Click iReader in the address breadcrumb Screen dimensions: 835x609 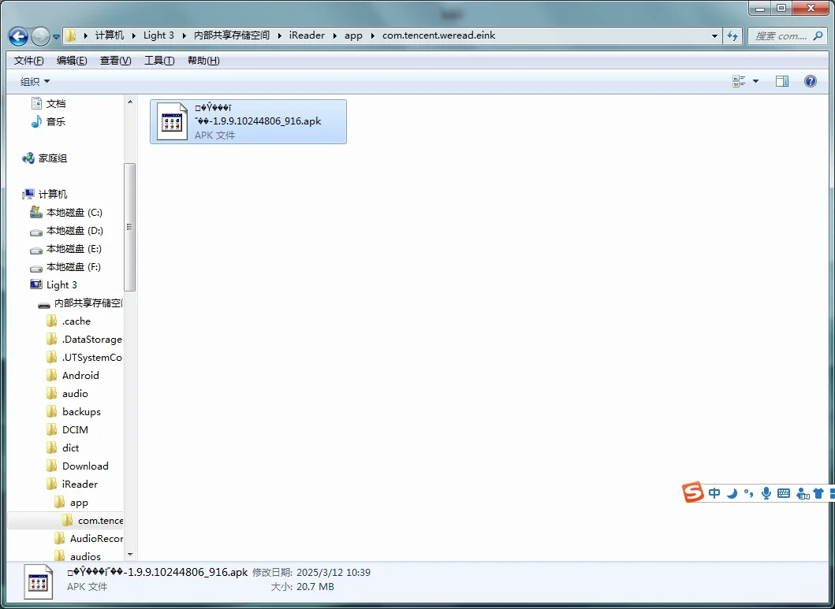307,35
